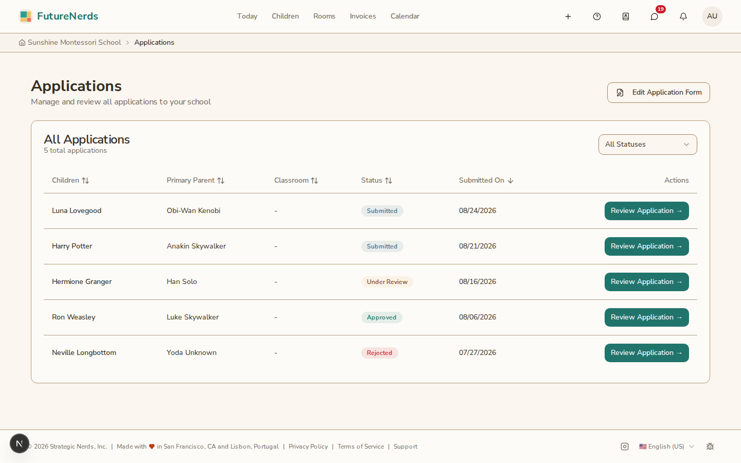Image resolution: width=741 pixels, height=463 pixels.
Task: Go to the Children tab
Action: click(x=286, y=16)
